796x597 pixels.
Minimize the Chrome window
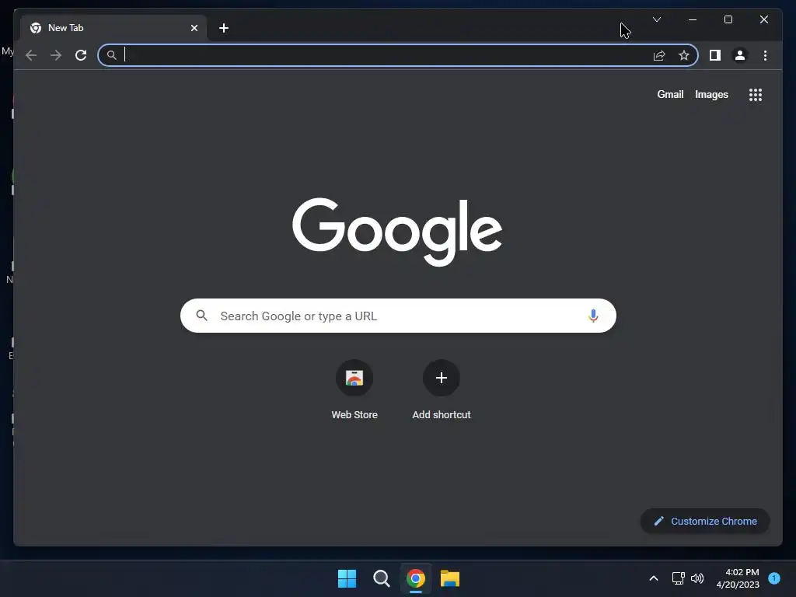pos(693,19)
